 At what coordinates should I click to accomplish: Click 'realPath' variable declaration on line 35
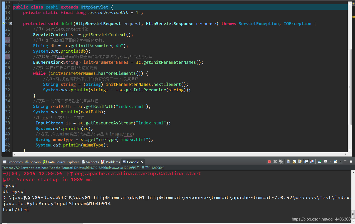pos(61,106)
